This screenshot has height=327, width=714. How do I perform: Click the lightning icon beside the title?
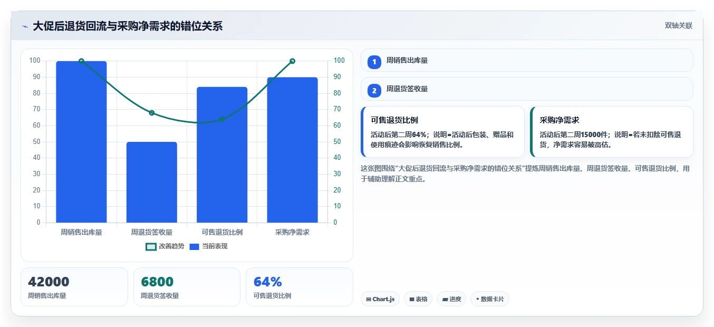click(x=25, y=26)
